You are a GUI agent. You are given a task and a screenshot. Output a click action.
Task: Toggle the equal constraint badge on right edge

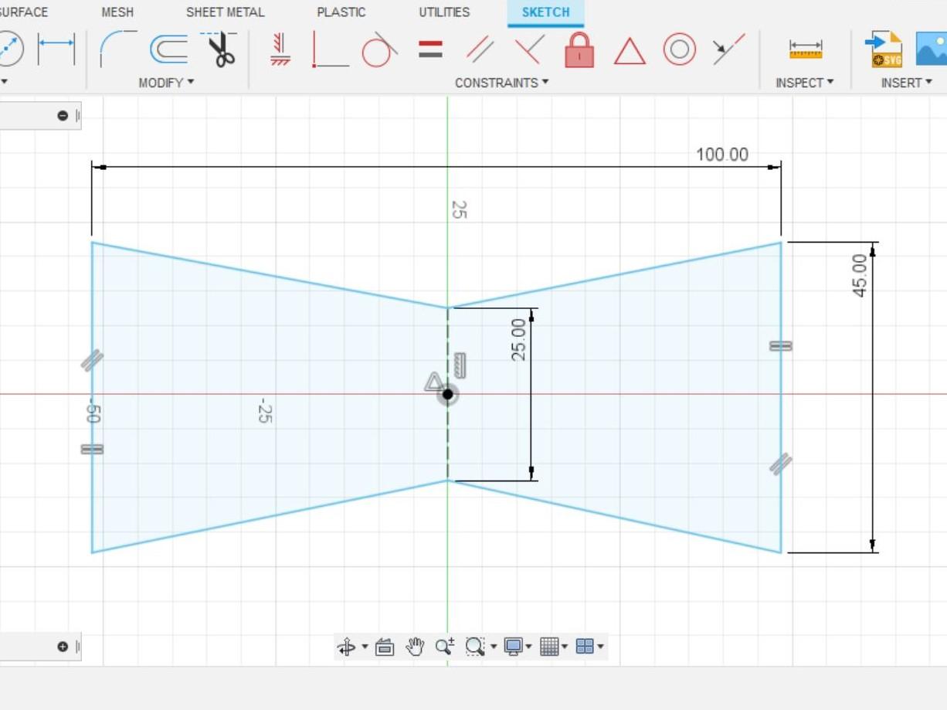pos(779,345)
